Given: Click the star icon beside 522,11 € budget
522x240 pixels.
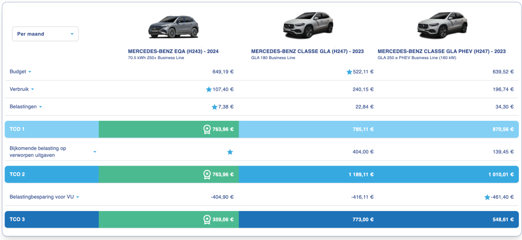Looking at the screenshot, I should 349,72.
